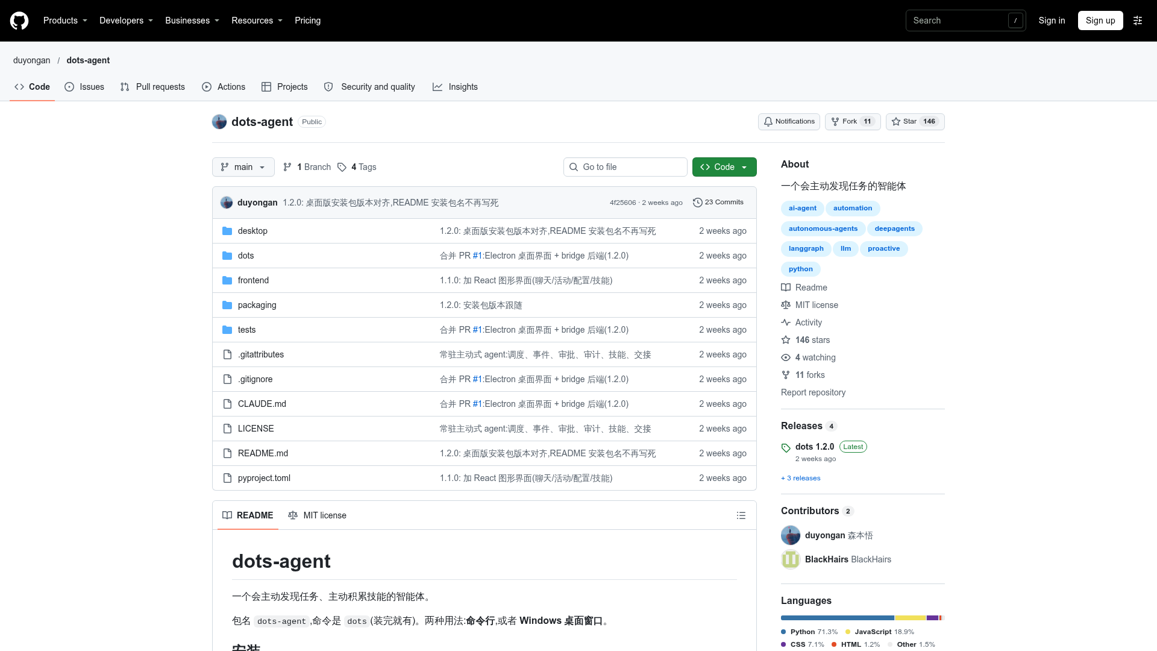Viewport: 1157px width, 651px height.
Task: Click the Sign up button
Action: pos(1100,20)
